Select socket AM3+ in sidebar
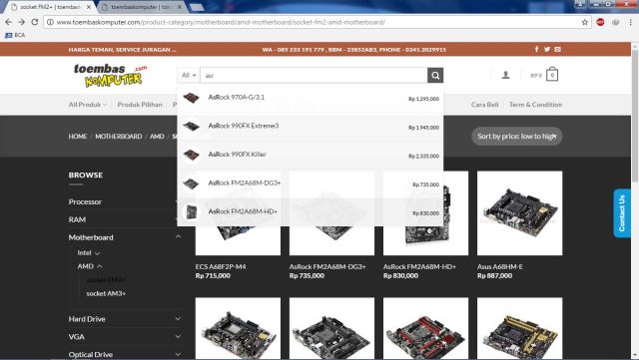 106,293
